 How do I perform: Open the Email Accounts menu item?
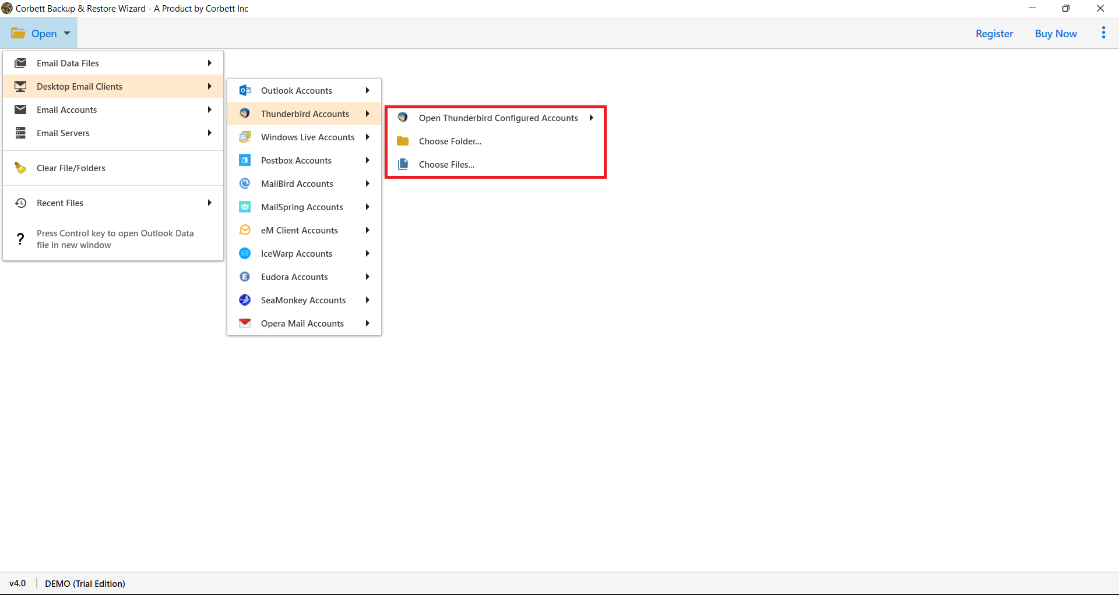113,109
